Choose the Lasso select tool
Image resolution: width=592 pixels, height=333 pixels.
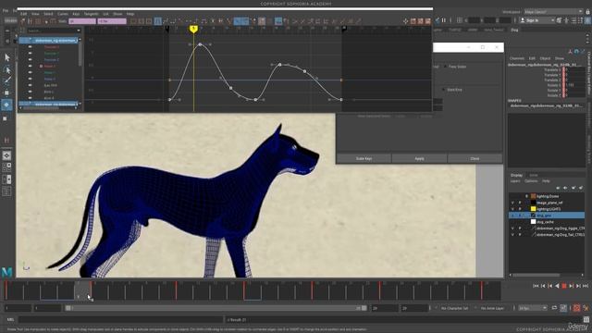coord(6,69)
